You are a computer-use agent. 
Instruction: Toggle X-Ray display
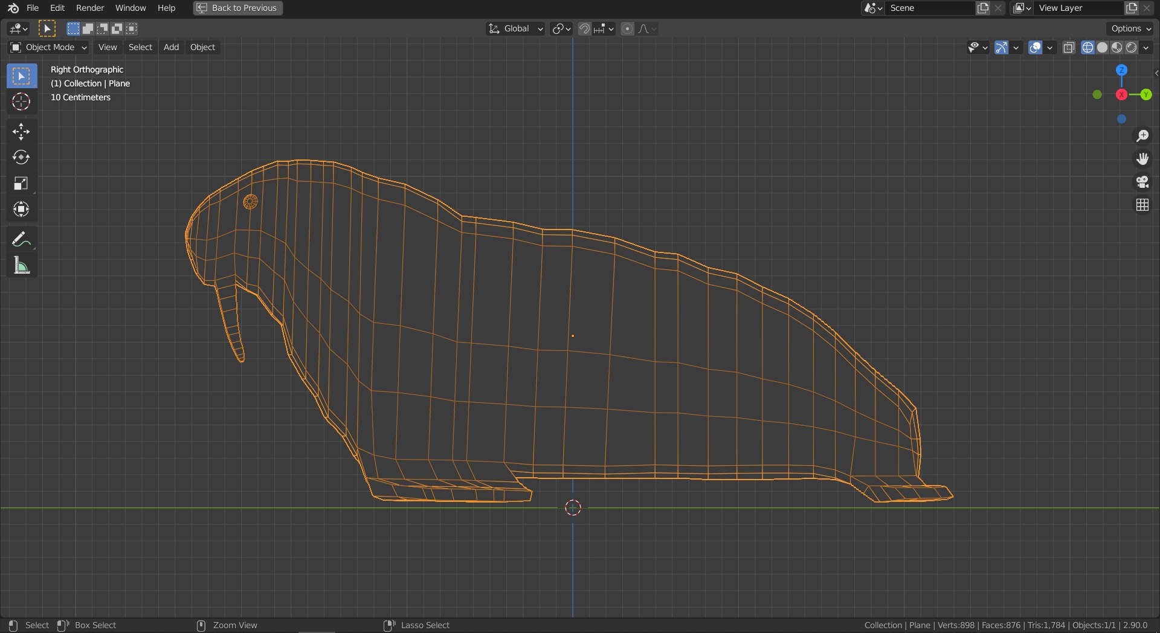[x=1068, y=47]
